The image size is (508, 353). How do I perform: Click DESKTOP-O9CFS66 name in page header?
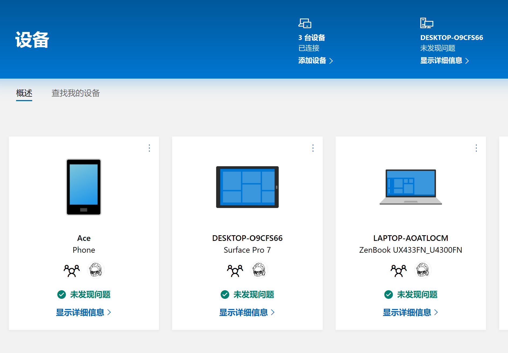[452, 38]
